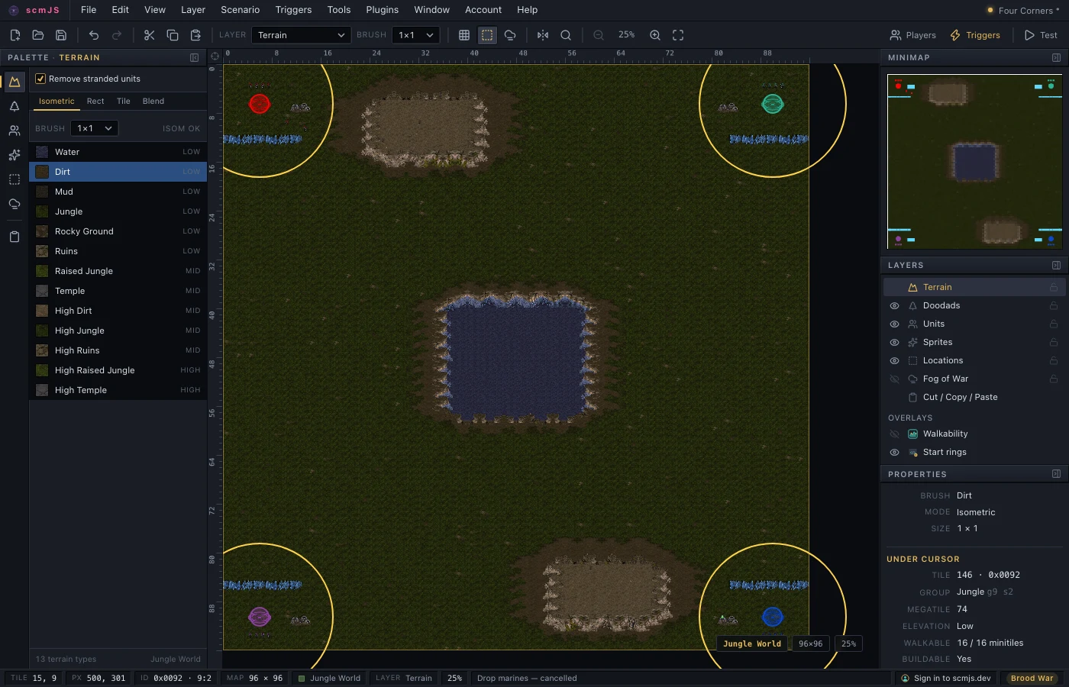Collapse the Layers panel
The height and width of the screenshot is (687, 1069).
pyautogui.click(x=1056, y=266)
